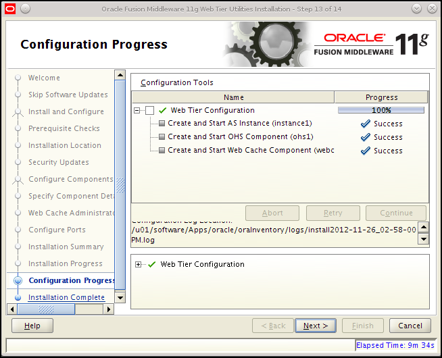
Task: Select Security Updates step
Action: click(x=59, y=162)
